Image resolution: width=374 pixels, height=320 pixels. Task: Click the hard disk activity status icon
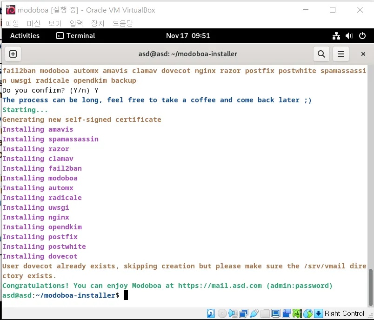[x=211, y=313]
